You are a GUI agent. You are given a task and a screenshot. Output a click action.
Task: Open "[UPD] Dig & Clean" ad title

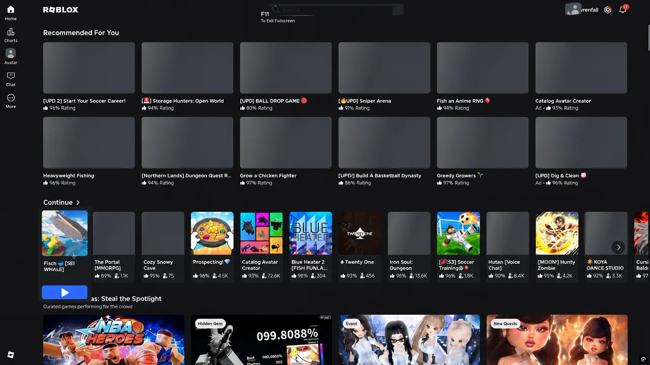tap(561, 175)
